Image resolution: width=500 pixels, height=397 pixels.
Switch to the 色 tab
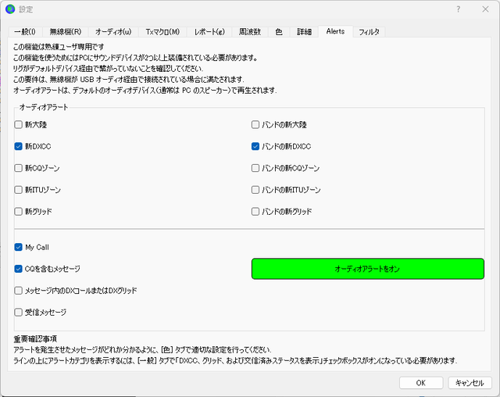click(x=279, y=32)
